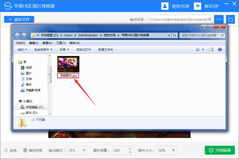
Task: Click the 清空列表 clear list button
Action: point(33,150)
